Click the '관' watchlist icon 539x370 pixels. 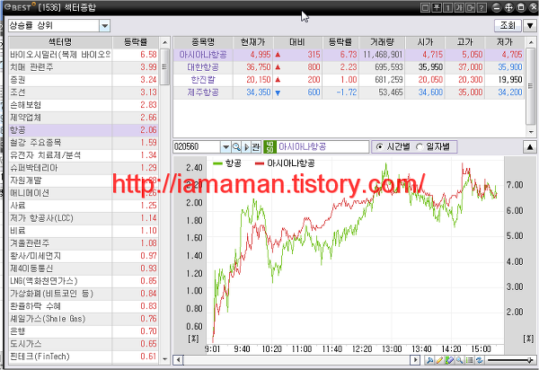(x=256, y=147)
